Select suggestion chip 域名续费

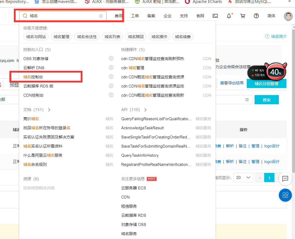point(183,37)
